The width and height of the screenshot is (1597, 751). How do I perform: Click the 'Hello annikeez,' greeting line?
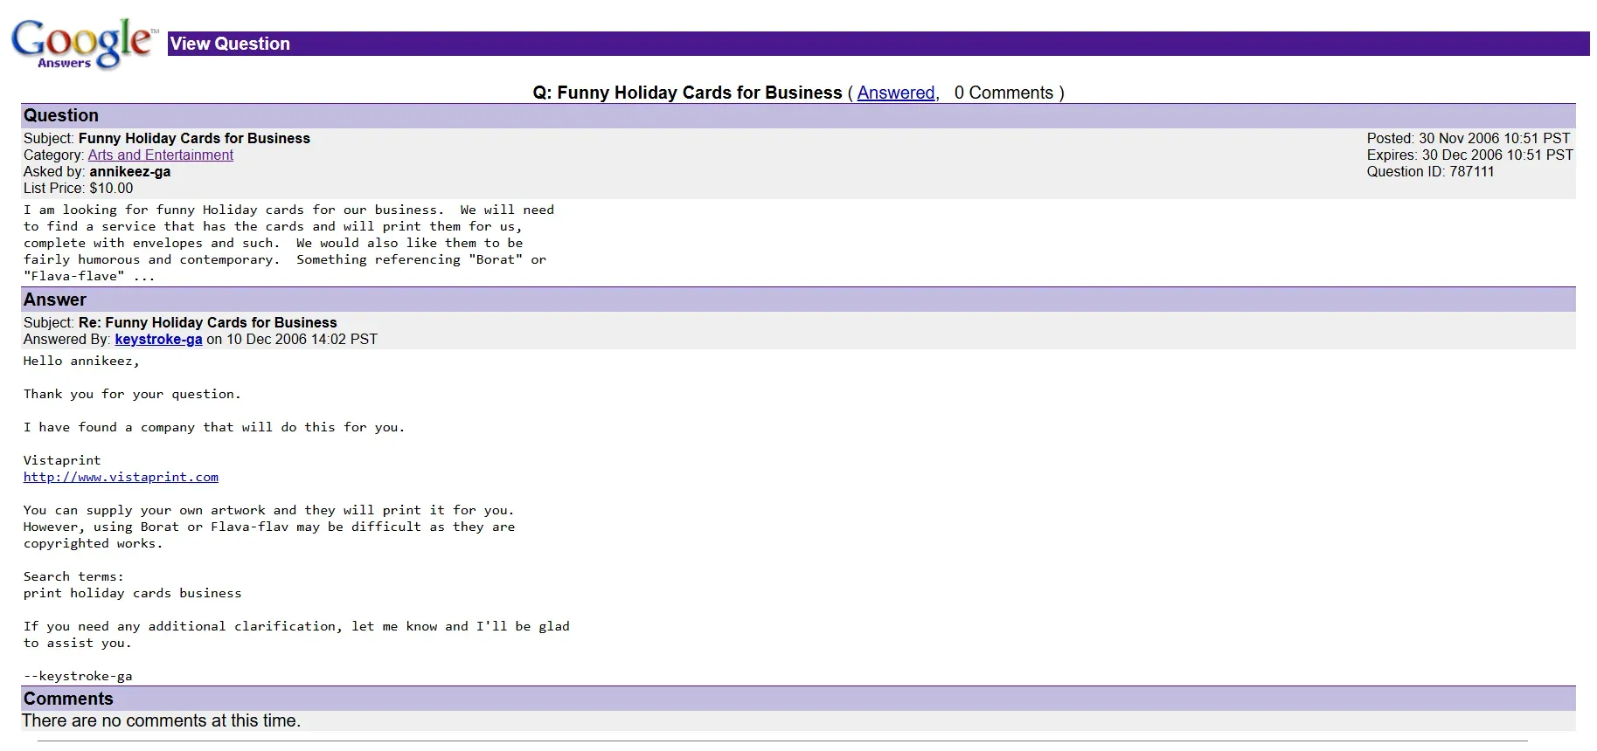coord(81,361)
